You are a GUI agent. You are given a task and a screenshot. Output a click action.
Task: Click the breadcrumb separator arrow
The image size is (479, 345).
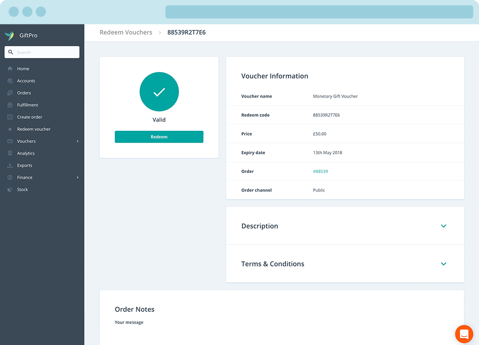pos(160,33)
